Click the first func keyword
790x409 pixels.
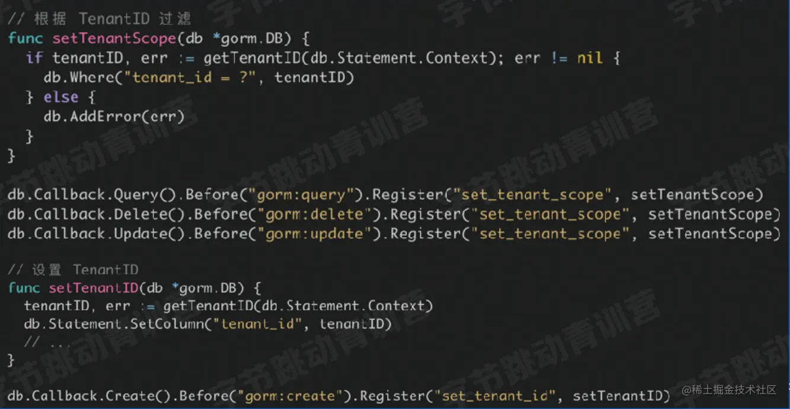(25, 39)
